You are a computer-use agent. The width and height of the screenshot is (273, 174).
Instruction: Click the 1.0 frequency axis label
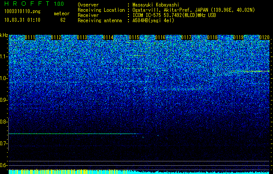[4, 78]
